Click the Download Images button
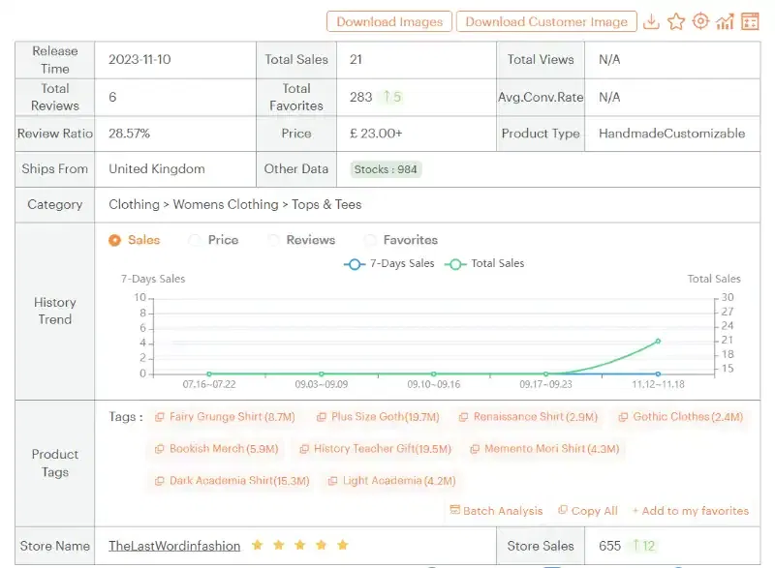The height and width of the screenshot is (568, 775). (388, 20)
